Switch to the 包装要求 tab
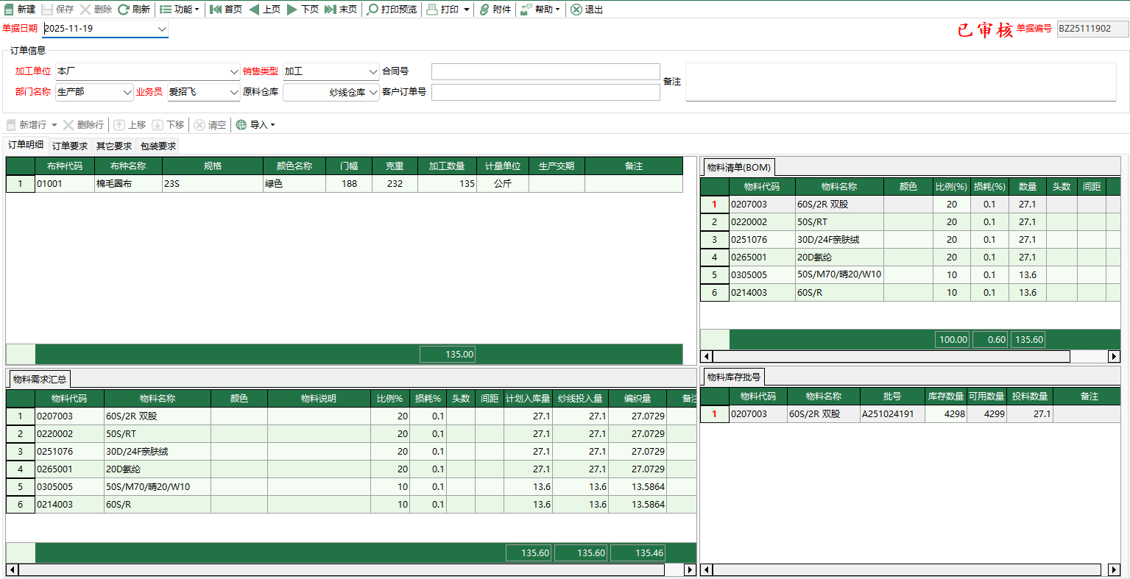Screen dimensions: 1130x579 [158, 146]
